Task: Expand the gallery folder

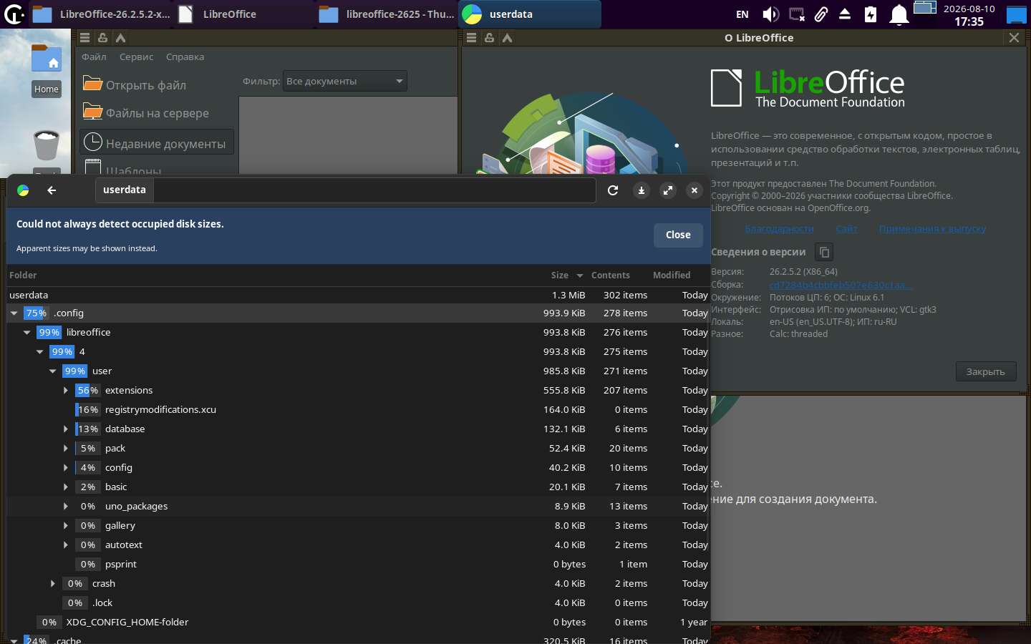Action: point(66,526)
